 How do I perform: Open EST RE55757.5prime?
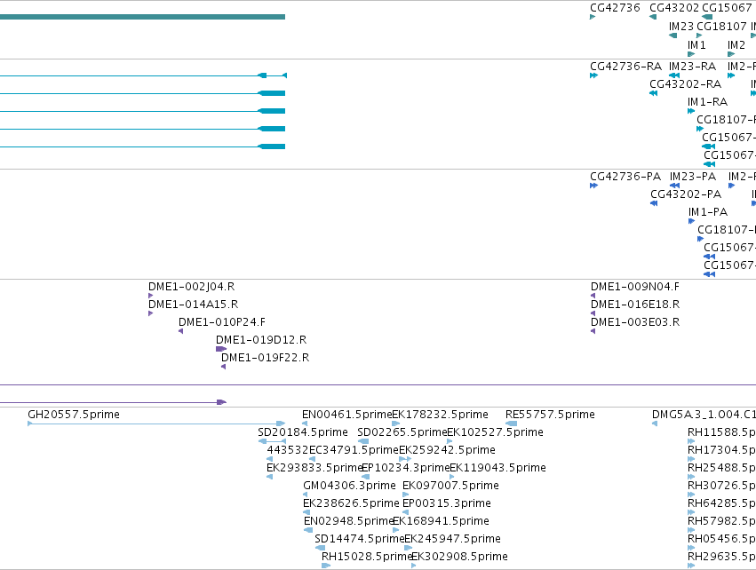[x=550, y=415]
